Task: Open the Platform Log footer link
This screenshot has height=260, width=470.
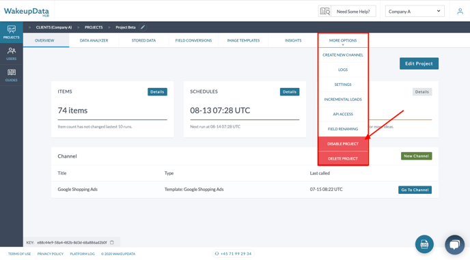Action: click(82, 254)
